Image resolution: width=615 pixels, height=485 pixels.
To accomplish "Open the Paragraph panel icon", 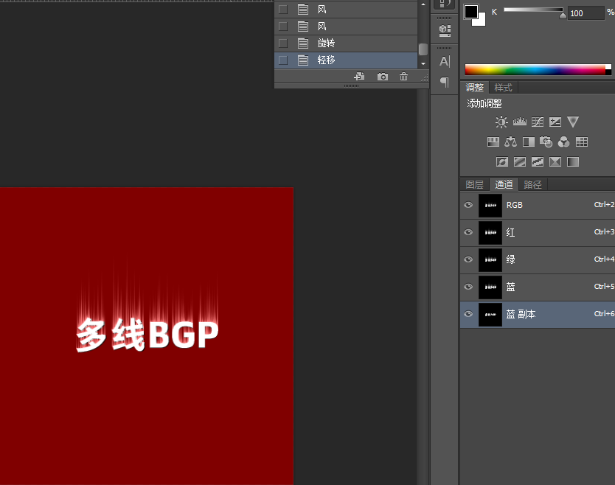I will 445,82.
